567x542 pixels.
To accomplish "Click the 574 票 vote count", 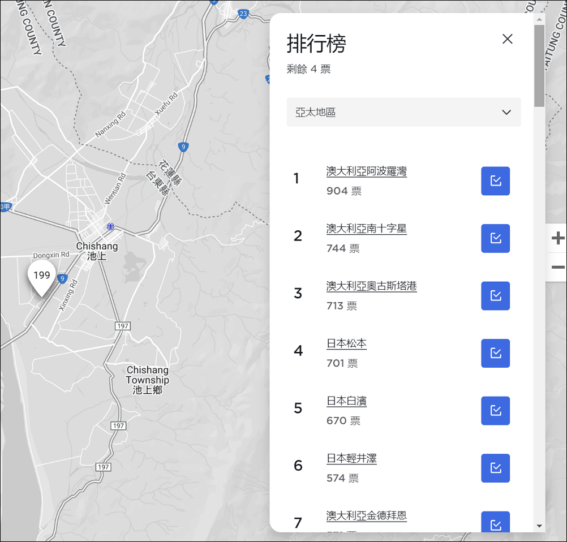I will point(342,479).
